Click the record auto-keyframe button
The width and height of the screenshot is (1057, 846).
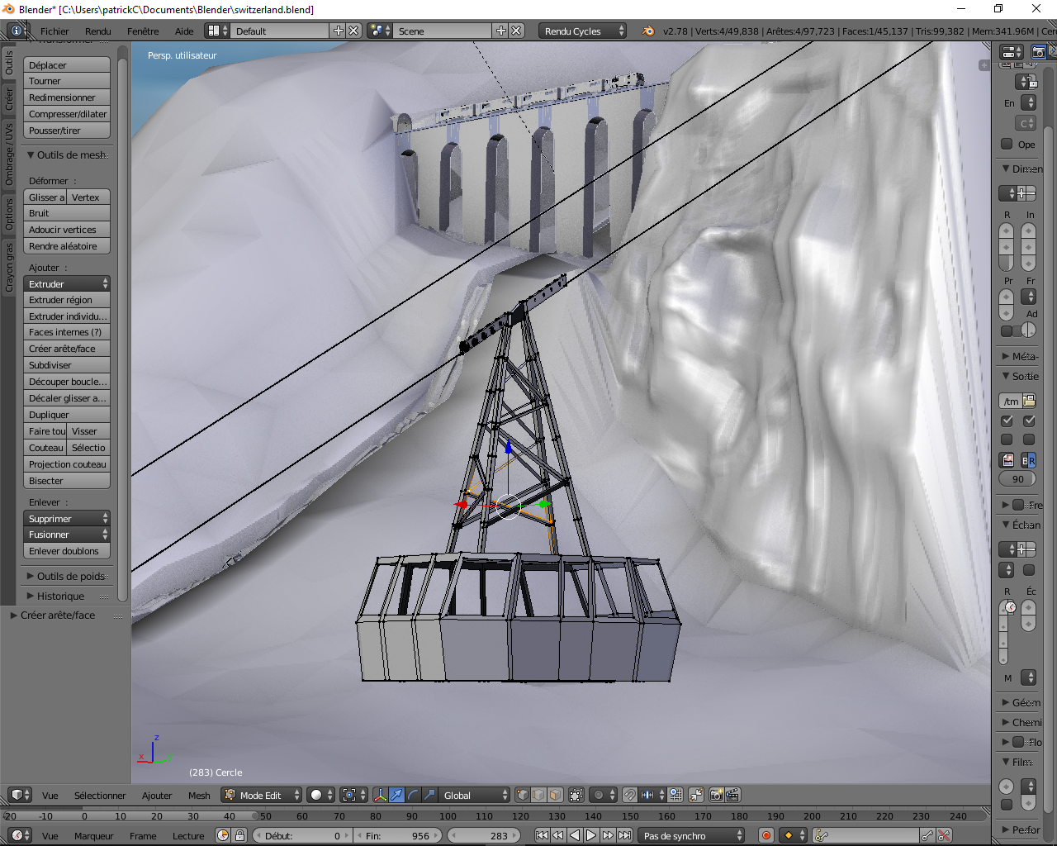point(766,835)
